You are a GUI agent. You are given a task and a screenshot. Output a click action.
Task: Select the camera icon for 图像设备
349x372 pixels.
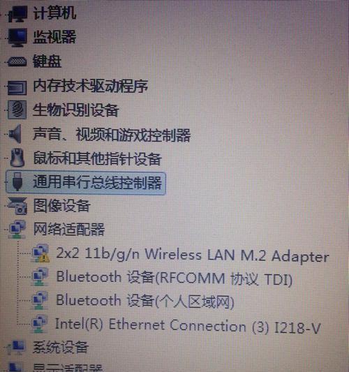(17, 206)
